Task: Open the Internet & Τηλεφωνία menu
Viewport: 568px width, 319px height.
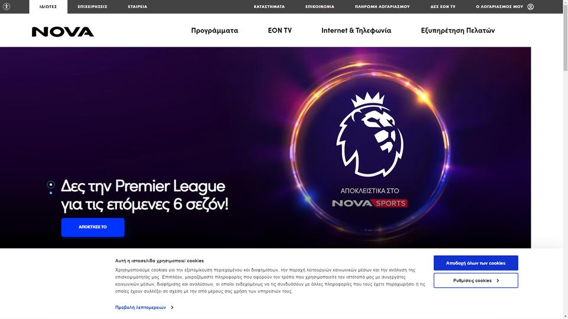Action: 356,30
